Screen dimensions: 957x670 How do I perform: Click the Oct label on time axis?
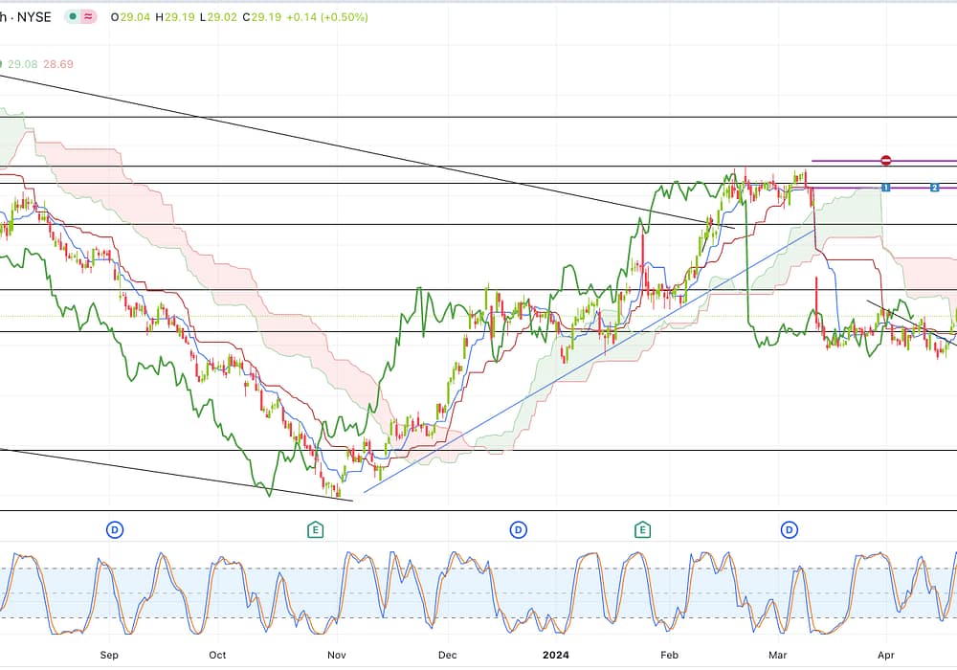point(217,657)
